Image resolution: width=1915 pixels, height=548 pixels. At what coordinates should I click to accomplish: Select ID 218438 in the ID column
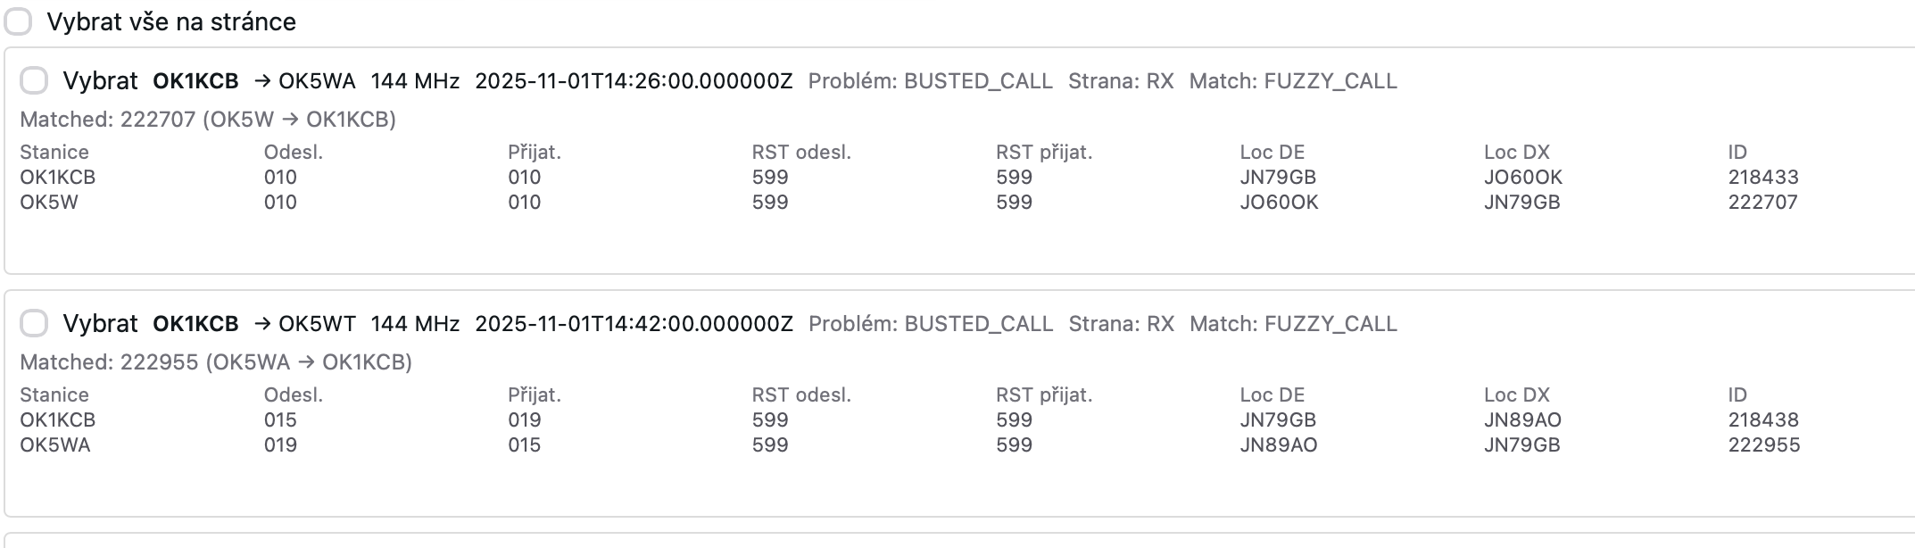click(1762, 419)
